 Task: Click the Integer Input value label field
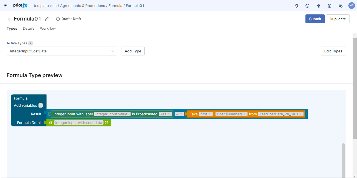(x=112, y=114)
